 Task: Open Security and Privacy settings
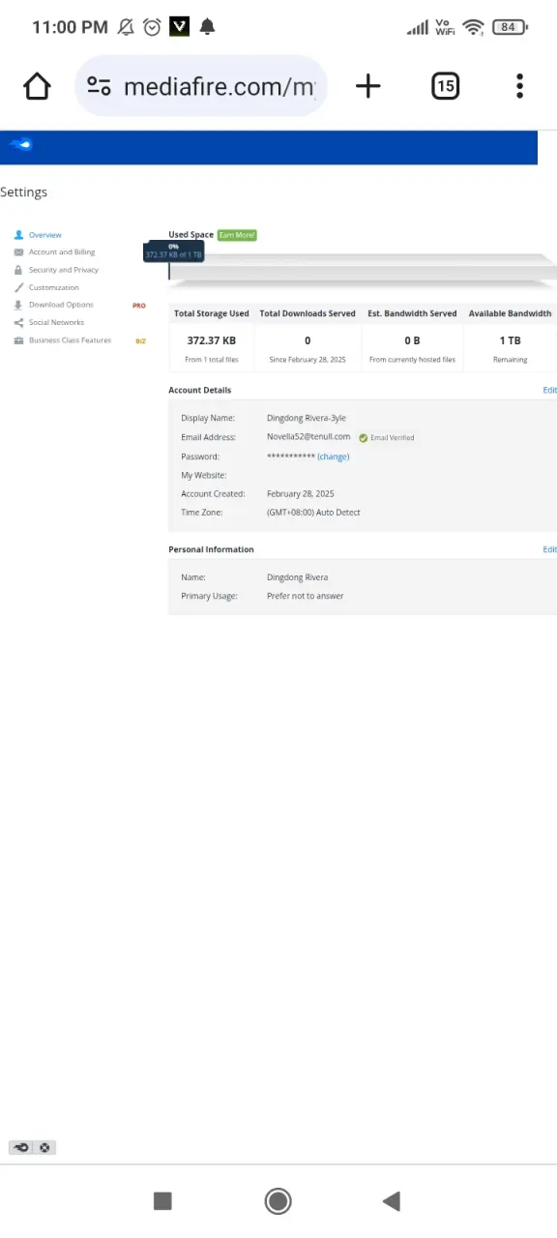click(x=64, y=270)
